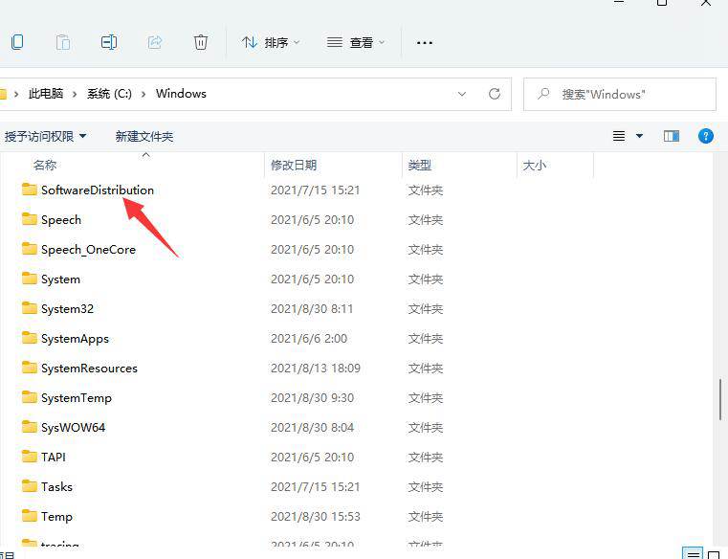This screenshot has height=559, width=728.
Task: Click the Copy icon in toolbar
Action: pyautogui.click(x=17, y=42)
